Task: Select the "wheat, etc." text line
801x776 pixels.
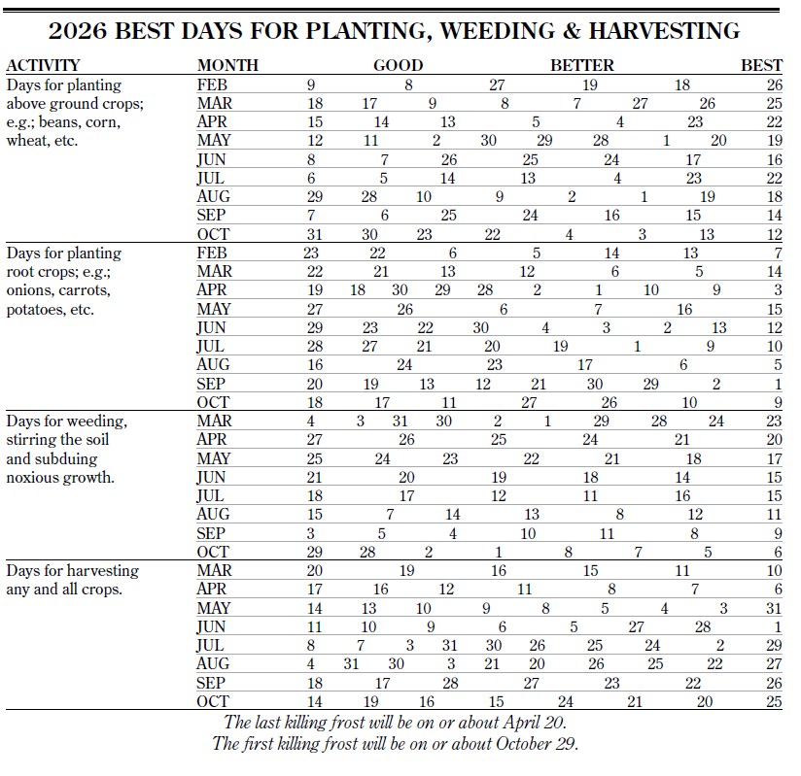Action: click(x=42, y=141)
